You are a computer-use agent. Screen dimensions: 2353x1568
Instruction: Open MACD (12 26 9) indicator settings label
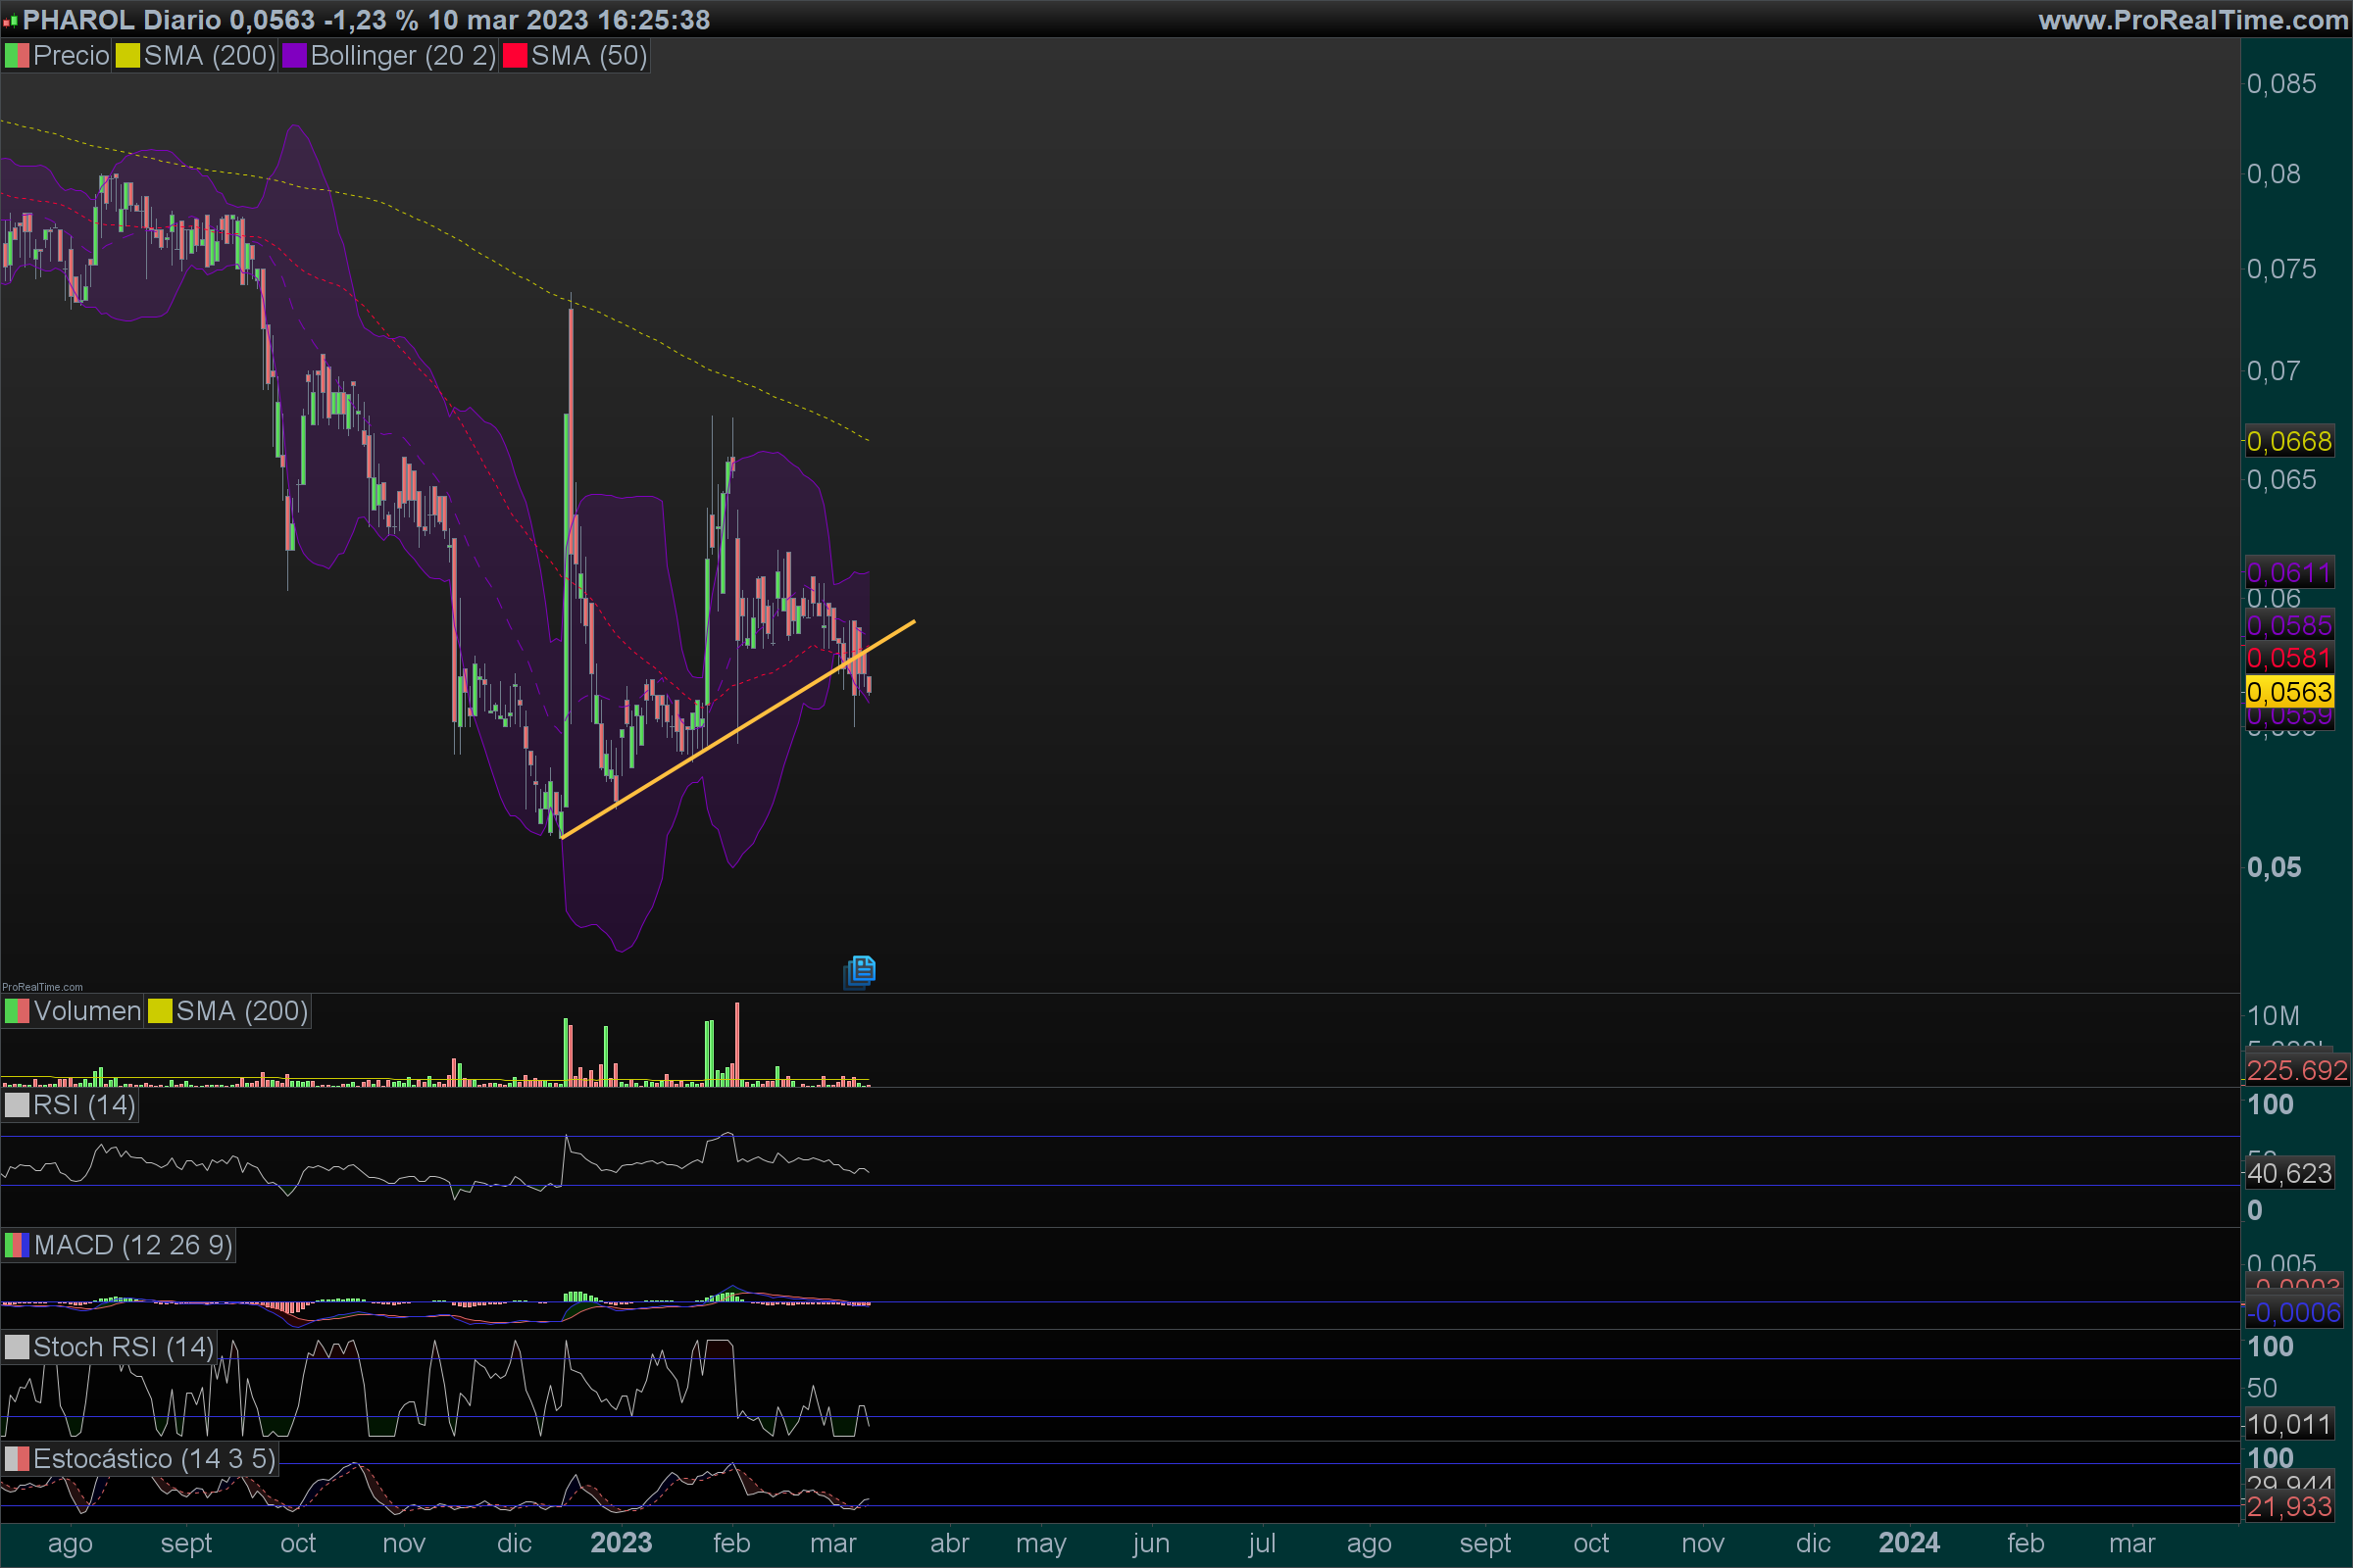click(133, 1245)
